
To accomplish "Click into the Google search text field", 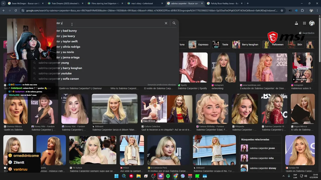I will [110, 23].
